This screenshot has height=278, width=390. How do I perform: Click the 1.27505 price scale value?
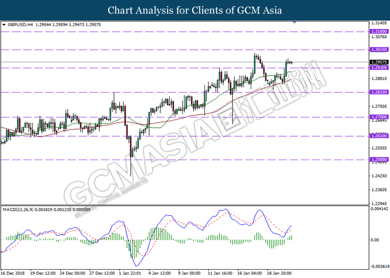379,107
